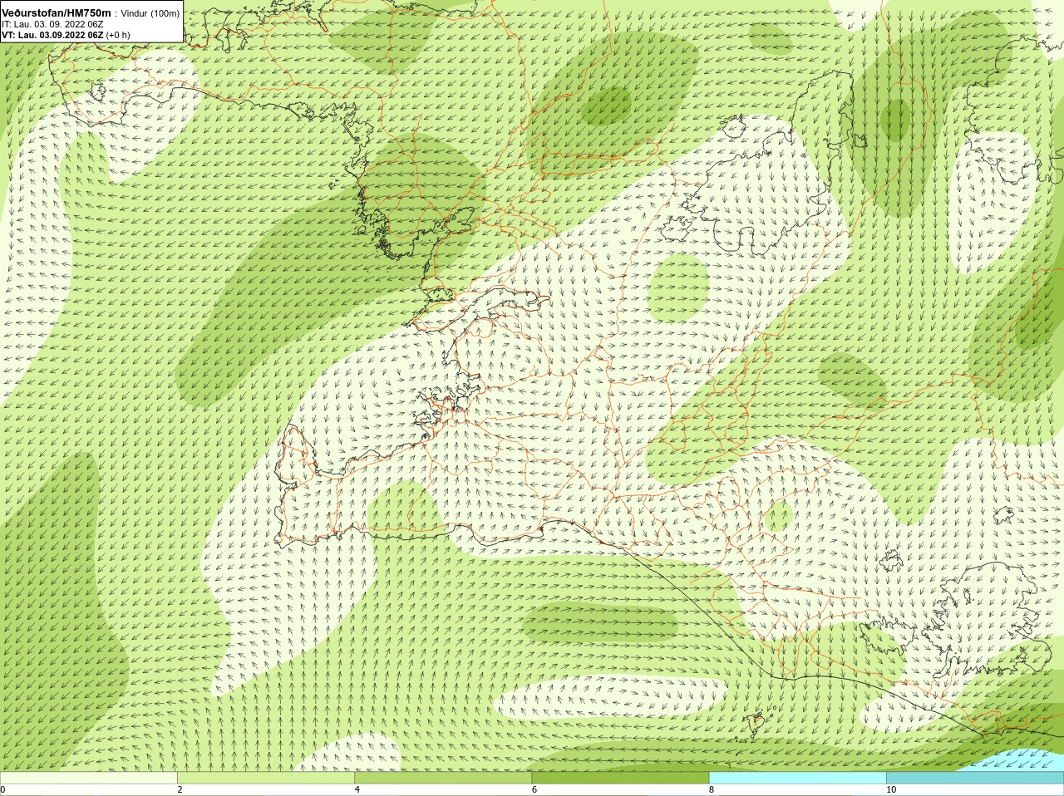Click the legend scale label '6'
Viewport: 1064px width, 796px height.
click(x=534, y=789)
